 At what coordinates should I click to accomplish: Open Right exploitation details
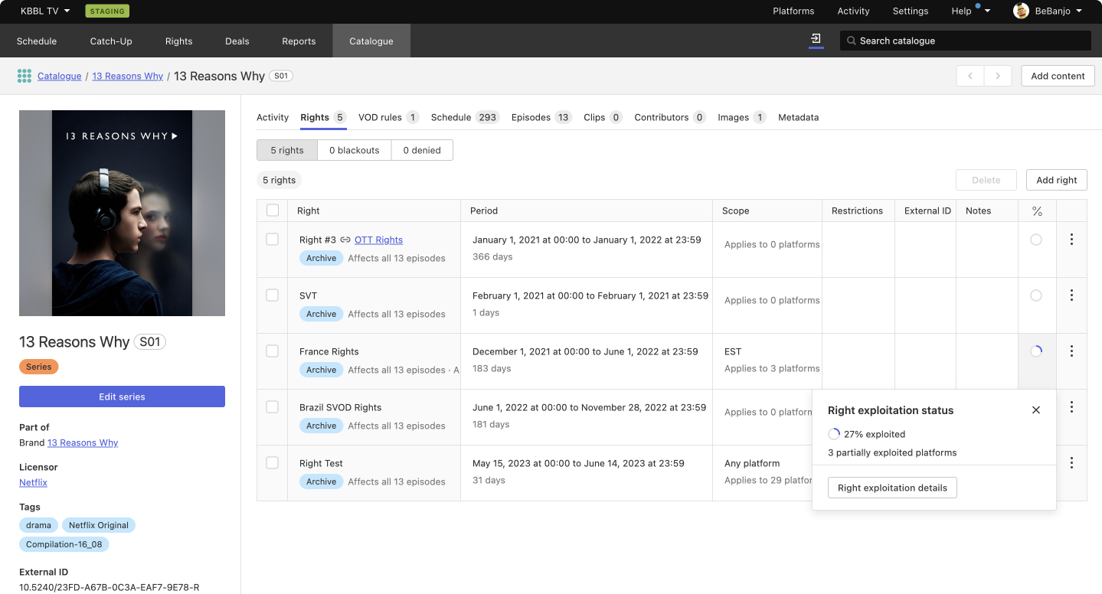[x=892, y=488]
